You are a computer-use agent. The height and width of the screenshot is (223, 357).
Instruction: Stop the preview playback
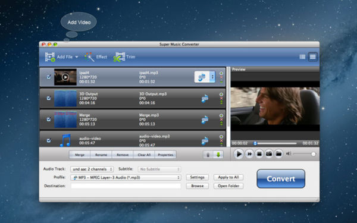[259, 154]
